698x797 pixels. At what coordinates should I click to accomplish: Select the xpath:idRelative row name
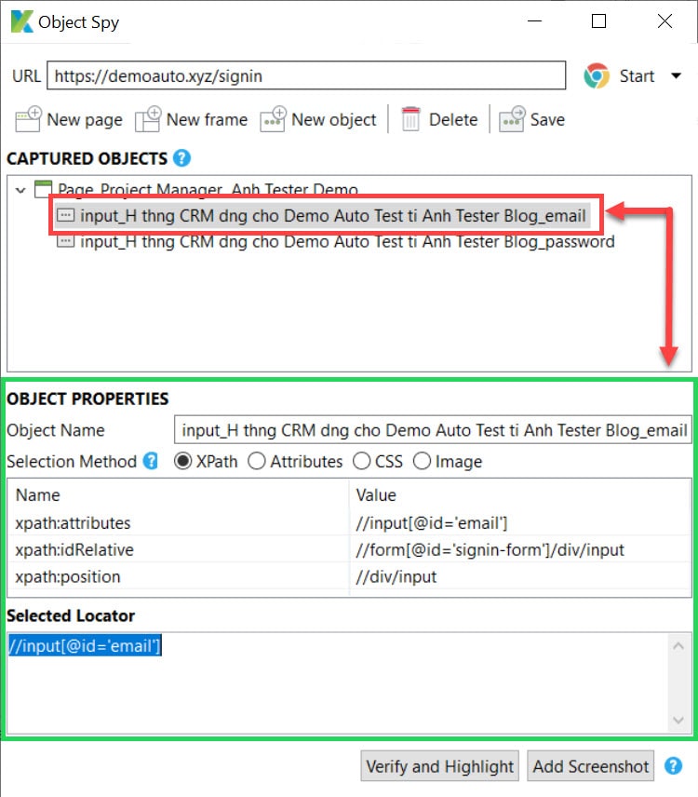(x=74, y=549)
